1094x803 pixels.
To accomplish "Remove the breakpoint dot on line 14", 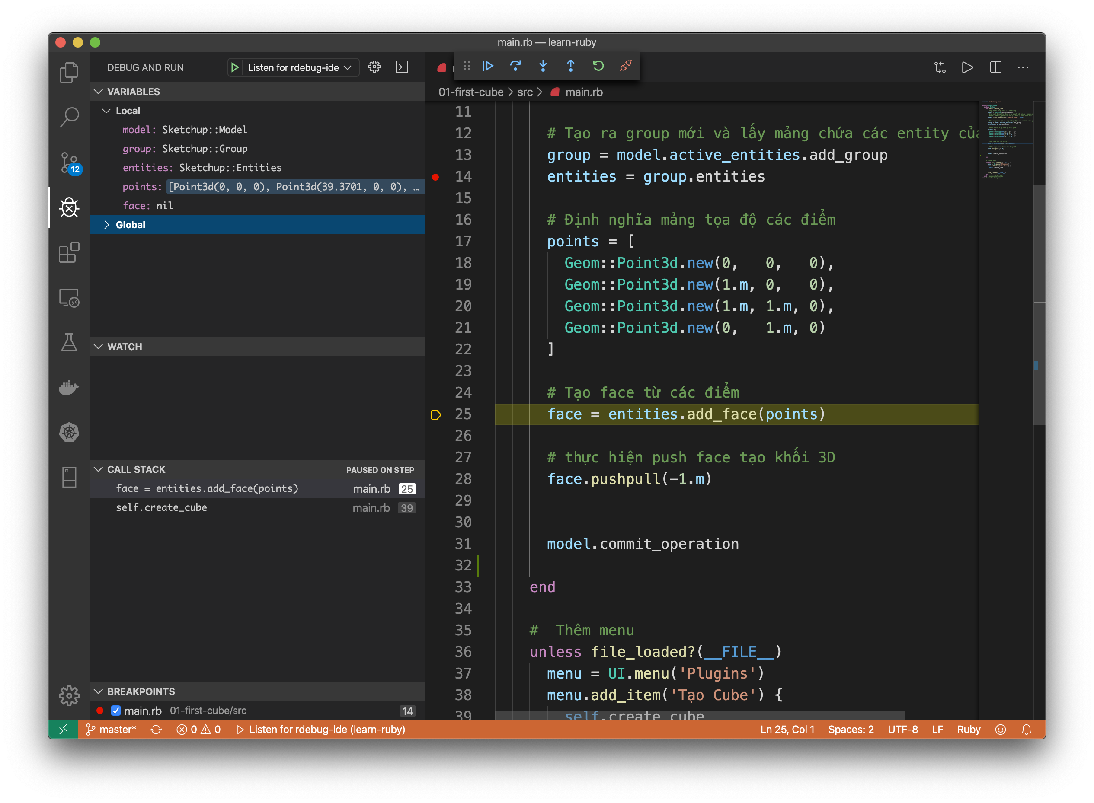I will [x=436, y=177].
